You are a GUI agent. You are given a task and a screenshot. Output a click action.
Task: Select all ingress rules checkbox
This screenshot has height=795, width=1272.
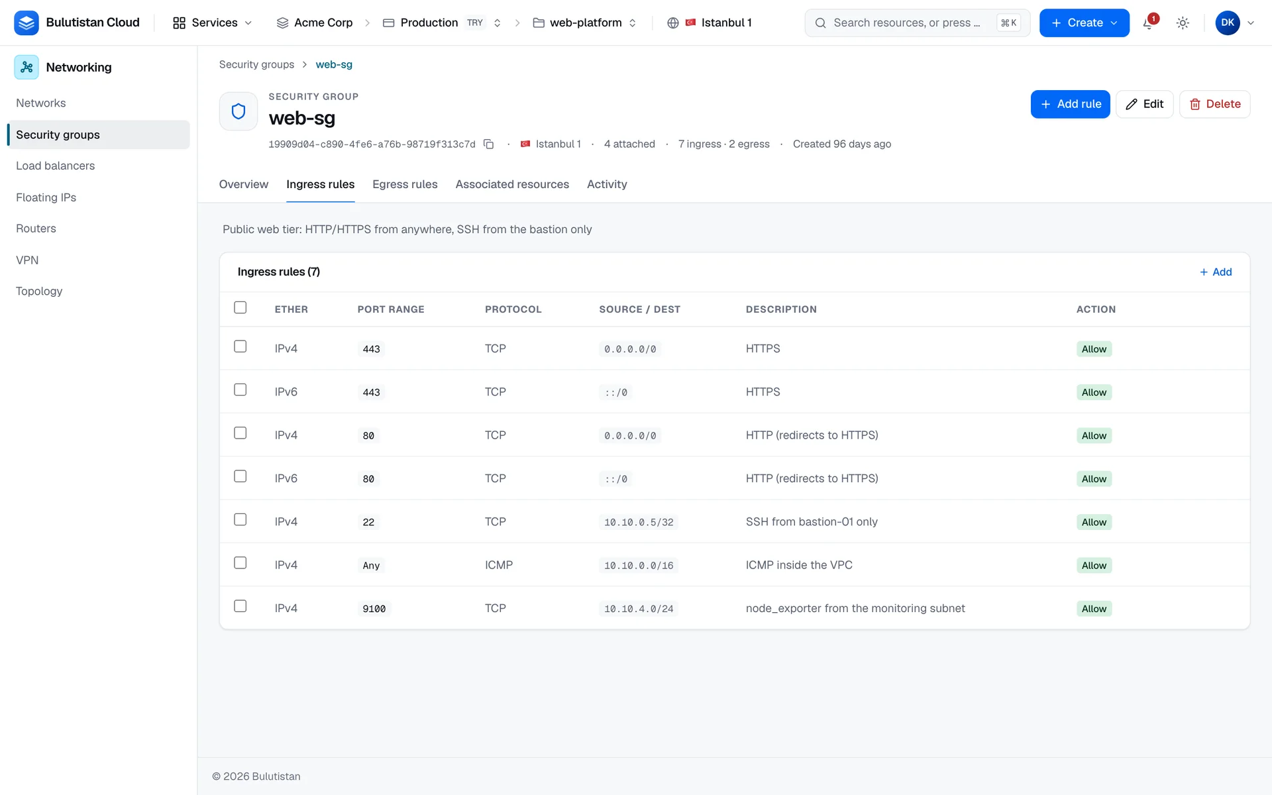click(240, 307)
